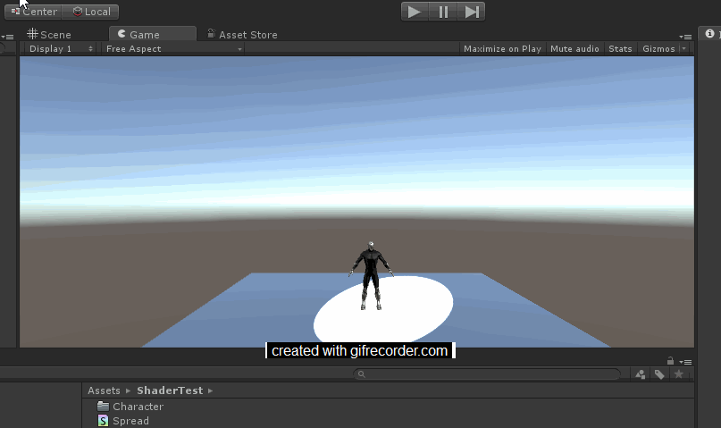Toggle Gizmos in Game view
Viewport: 721px width, 428px height.
658,49
